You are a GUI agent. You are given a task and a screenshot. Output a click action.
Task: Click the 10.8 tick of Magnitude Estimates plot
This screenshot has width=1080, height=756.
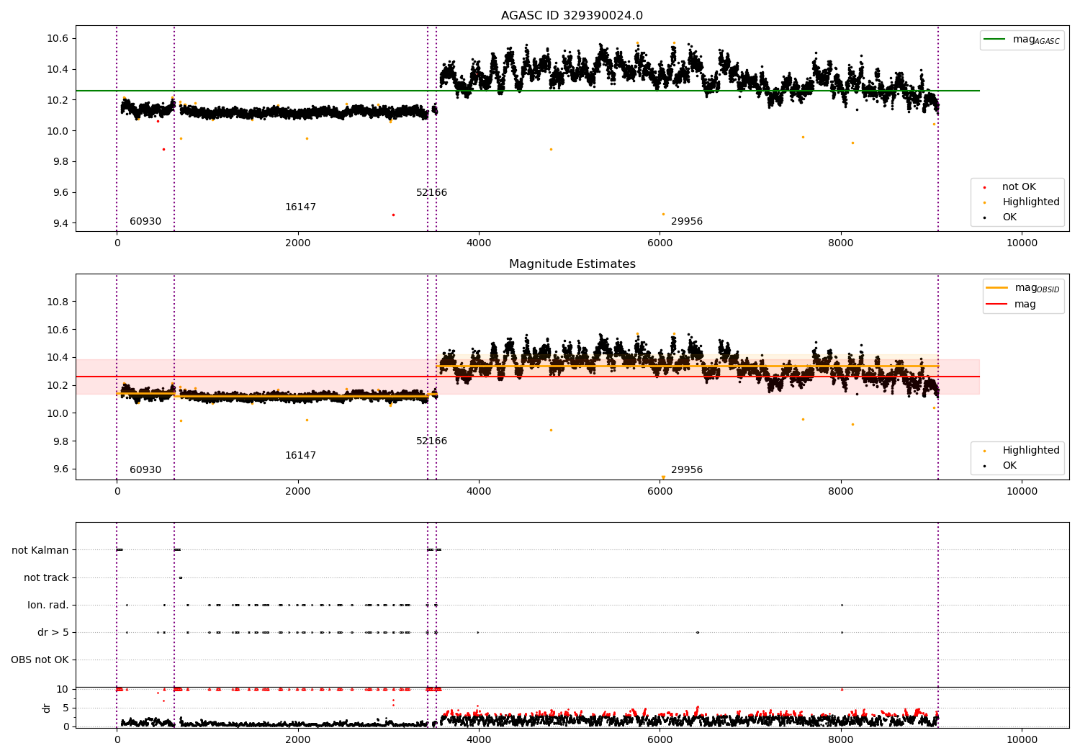point(58,302)
